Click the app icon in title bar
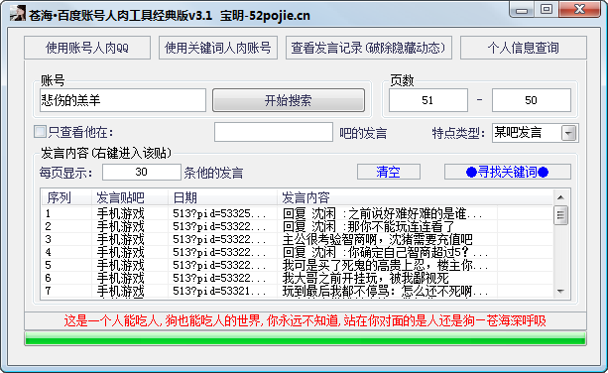This screenshot has height=373, width=608. coord(18,14)
